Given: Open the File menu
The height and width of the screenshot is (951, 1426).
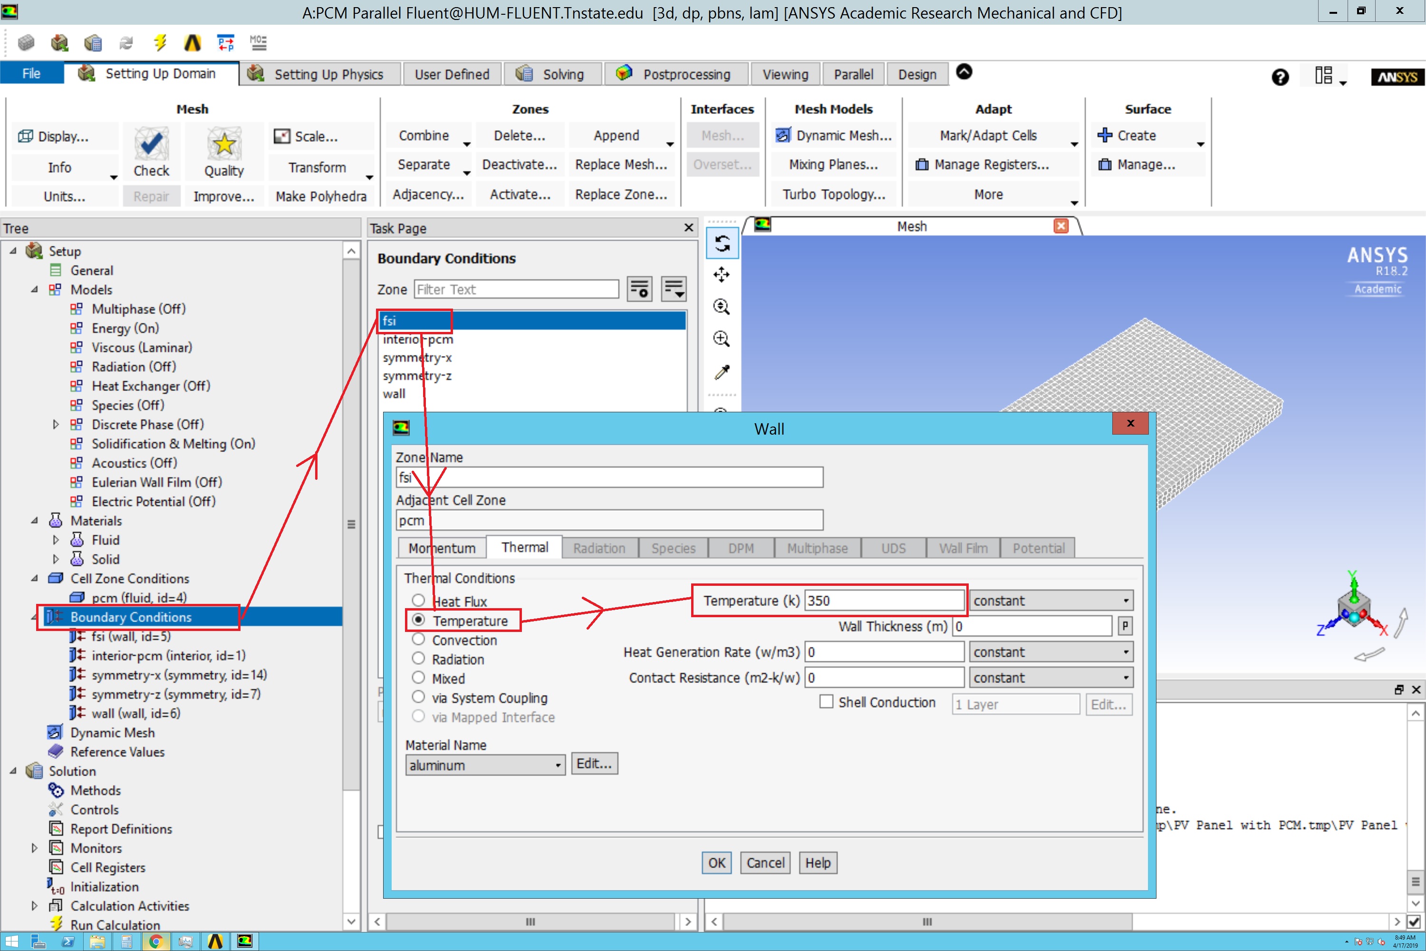Looking at the screenshot, I should (31, 73).
